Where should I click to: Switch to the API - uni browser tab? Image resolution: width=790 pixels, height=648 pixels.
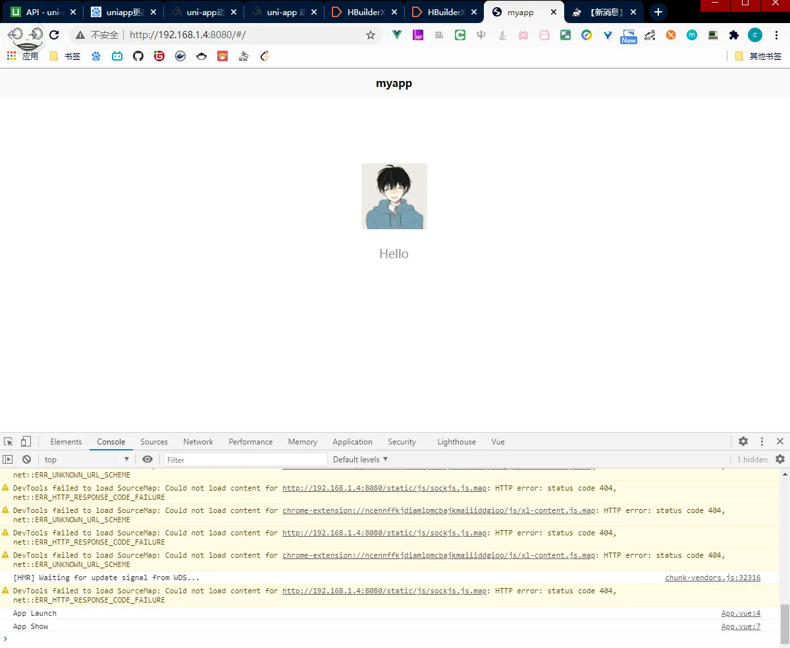(x=42, y=12)
